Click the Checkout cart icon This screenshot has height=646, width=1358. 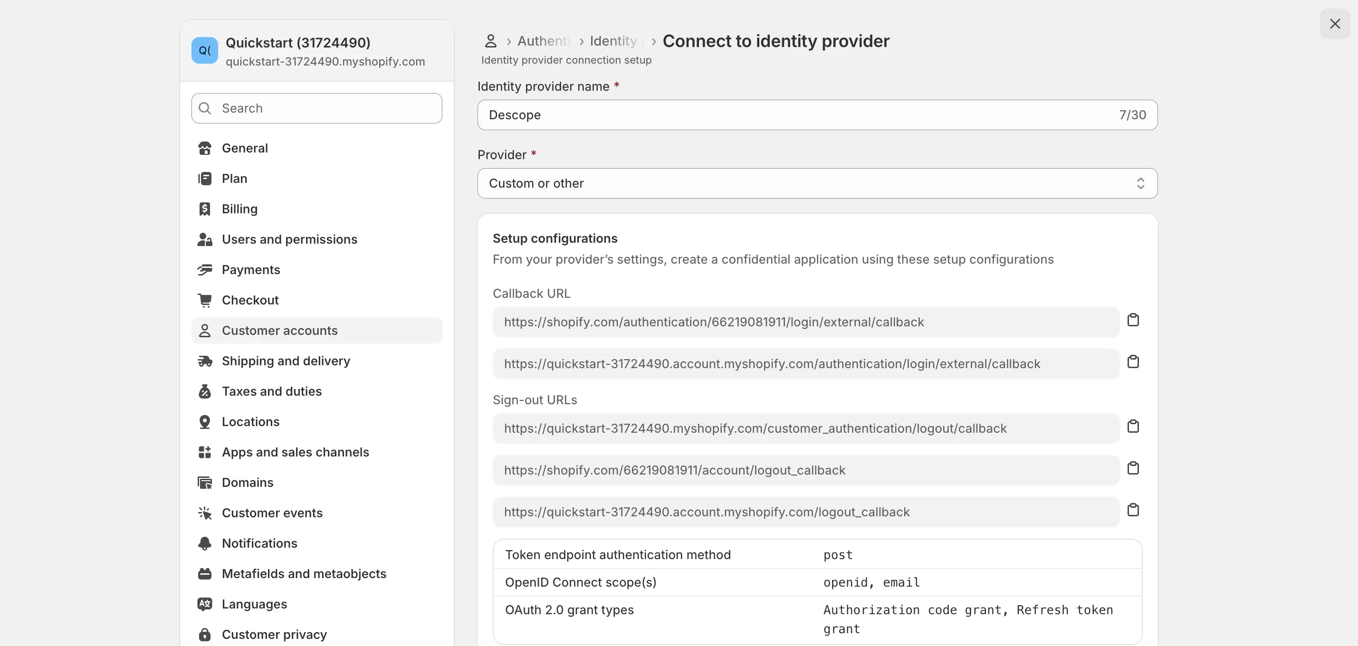click(x=204, y=300)
